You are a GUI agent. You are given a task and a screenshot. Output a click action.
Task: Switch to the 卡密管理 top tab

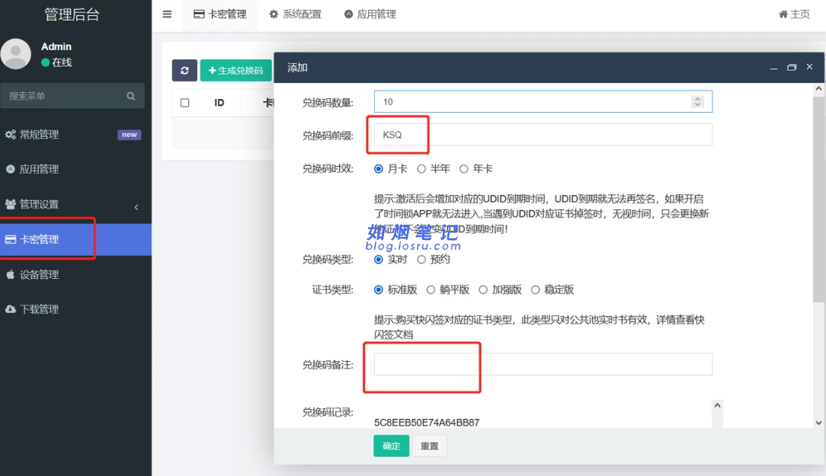(x=220, y=14)
